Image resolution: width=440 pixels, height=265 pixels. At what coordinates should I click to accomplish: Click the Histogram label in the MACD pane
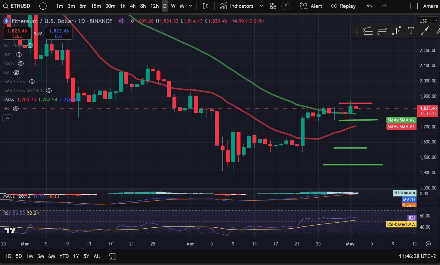404,193
